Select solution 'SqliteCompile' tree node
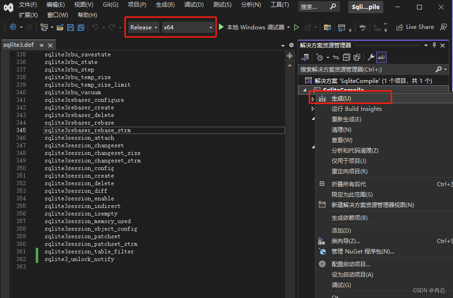 373,81
